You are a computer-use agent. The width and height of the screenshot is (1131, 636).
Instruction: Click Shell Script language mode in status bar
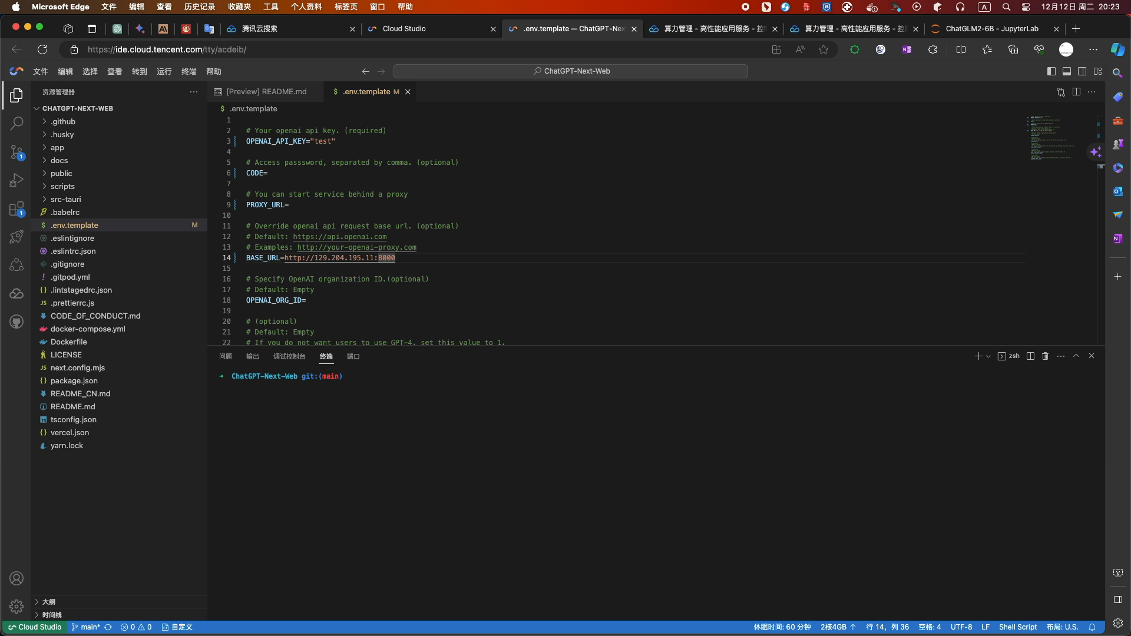(x=1017, y=627)
